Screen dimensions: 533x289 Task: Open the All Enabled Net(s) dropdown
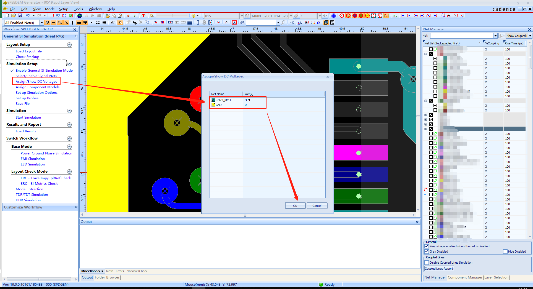(x=42, y=23)
